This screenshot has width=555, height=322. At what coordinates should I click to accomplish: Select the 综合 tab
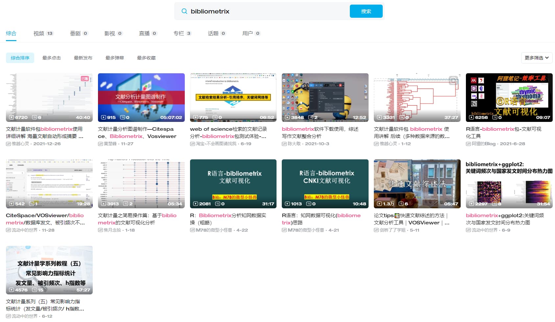click(11, 33)
